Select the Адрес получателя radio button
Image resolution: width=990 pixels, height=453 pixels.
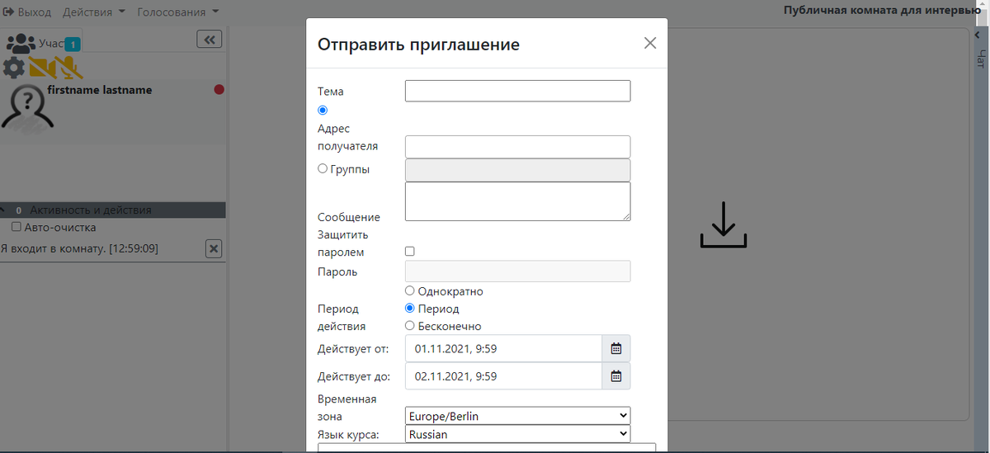[323, 110]
